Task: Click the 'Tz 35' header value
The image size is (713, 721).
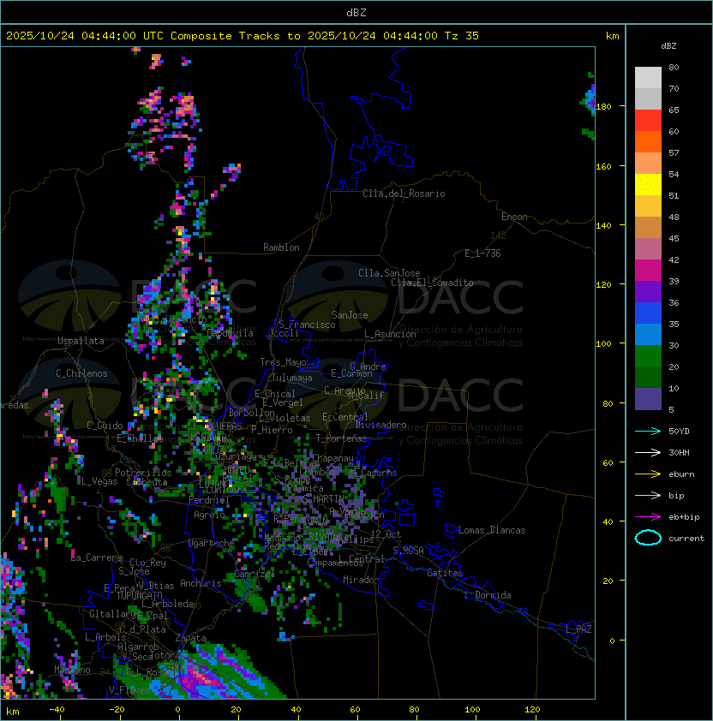Action: point(462,35)
